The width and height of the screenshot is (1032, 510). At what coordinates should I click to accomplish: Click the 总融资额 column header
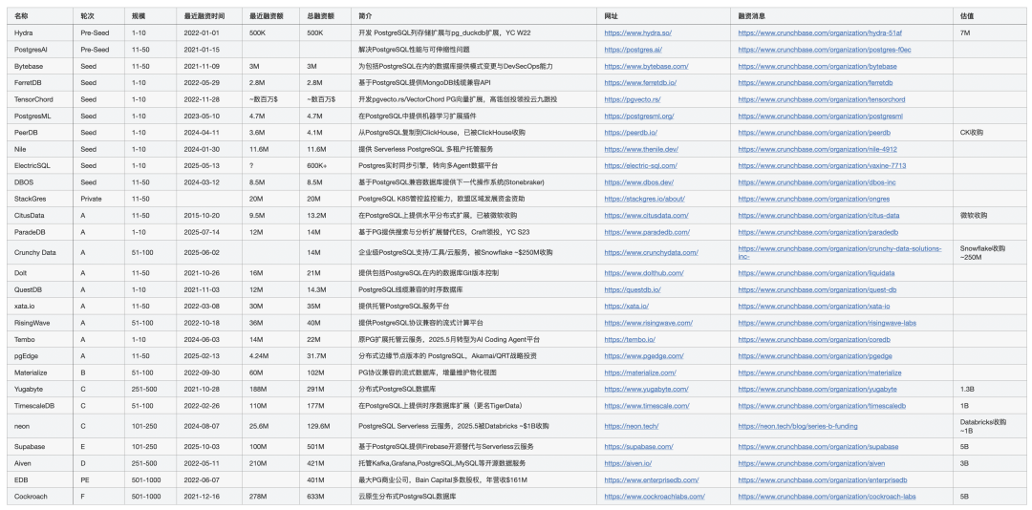(x=325, y=16)
